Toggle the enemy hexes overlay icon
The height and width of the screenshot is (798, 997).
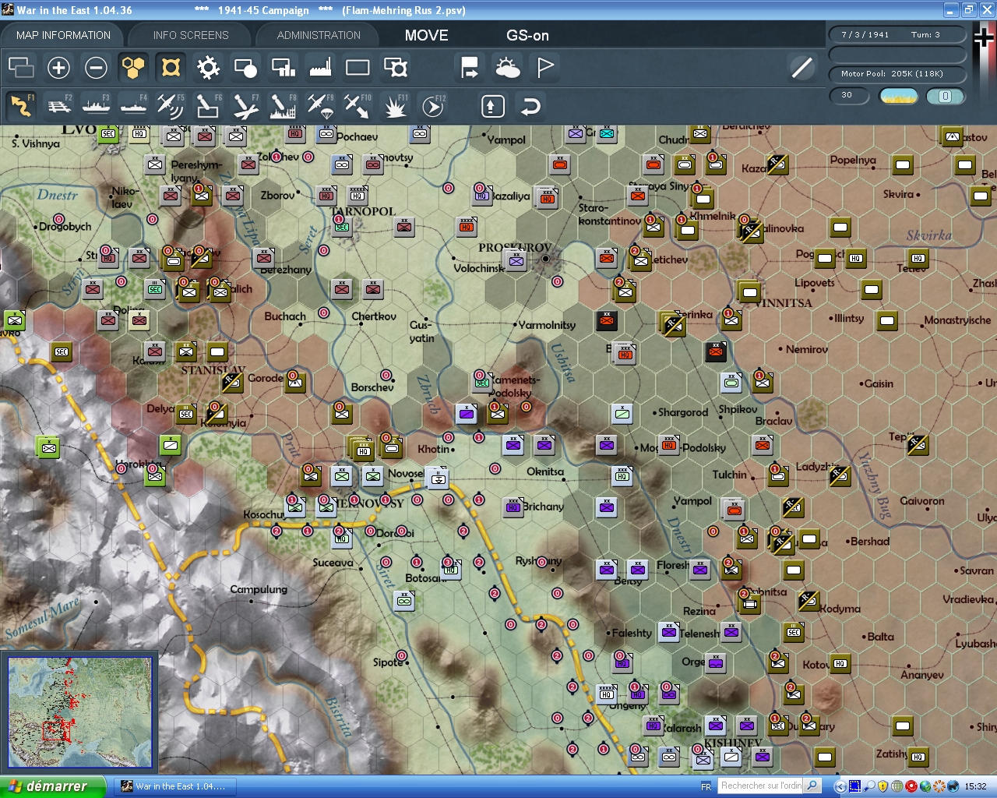[x=171, y=68]
